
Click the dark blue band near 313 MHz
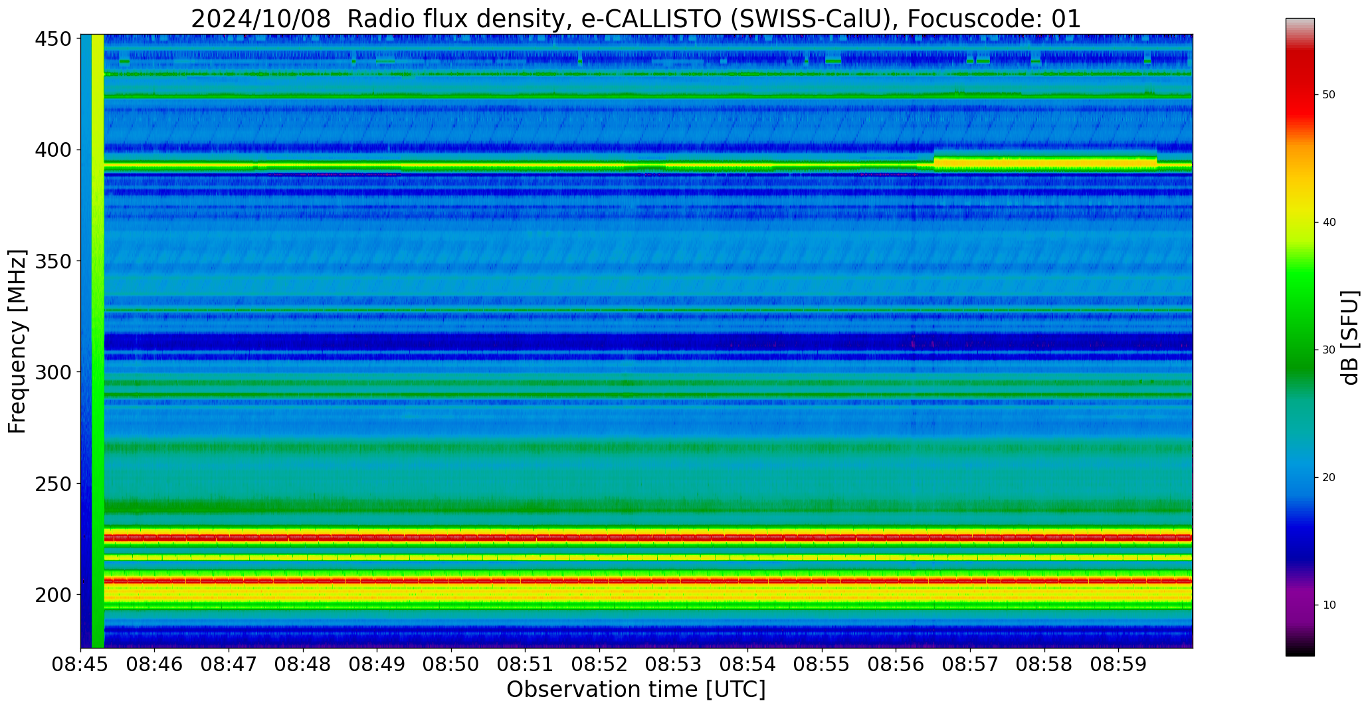pyautogui.click(x=648, y=342)
